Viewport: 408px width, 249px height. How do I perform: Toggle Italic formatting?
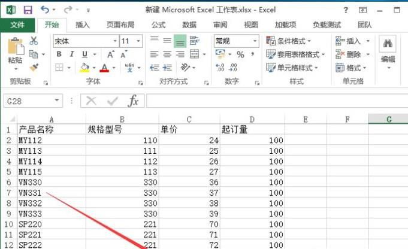pos(71,54)
